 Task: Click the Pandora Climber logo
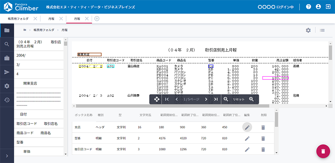click(x=21, y=7)
